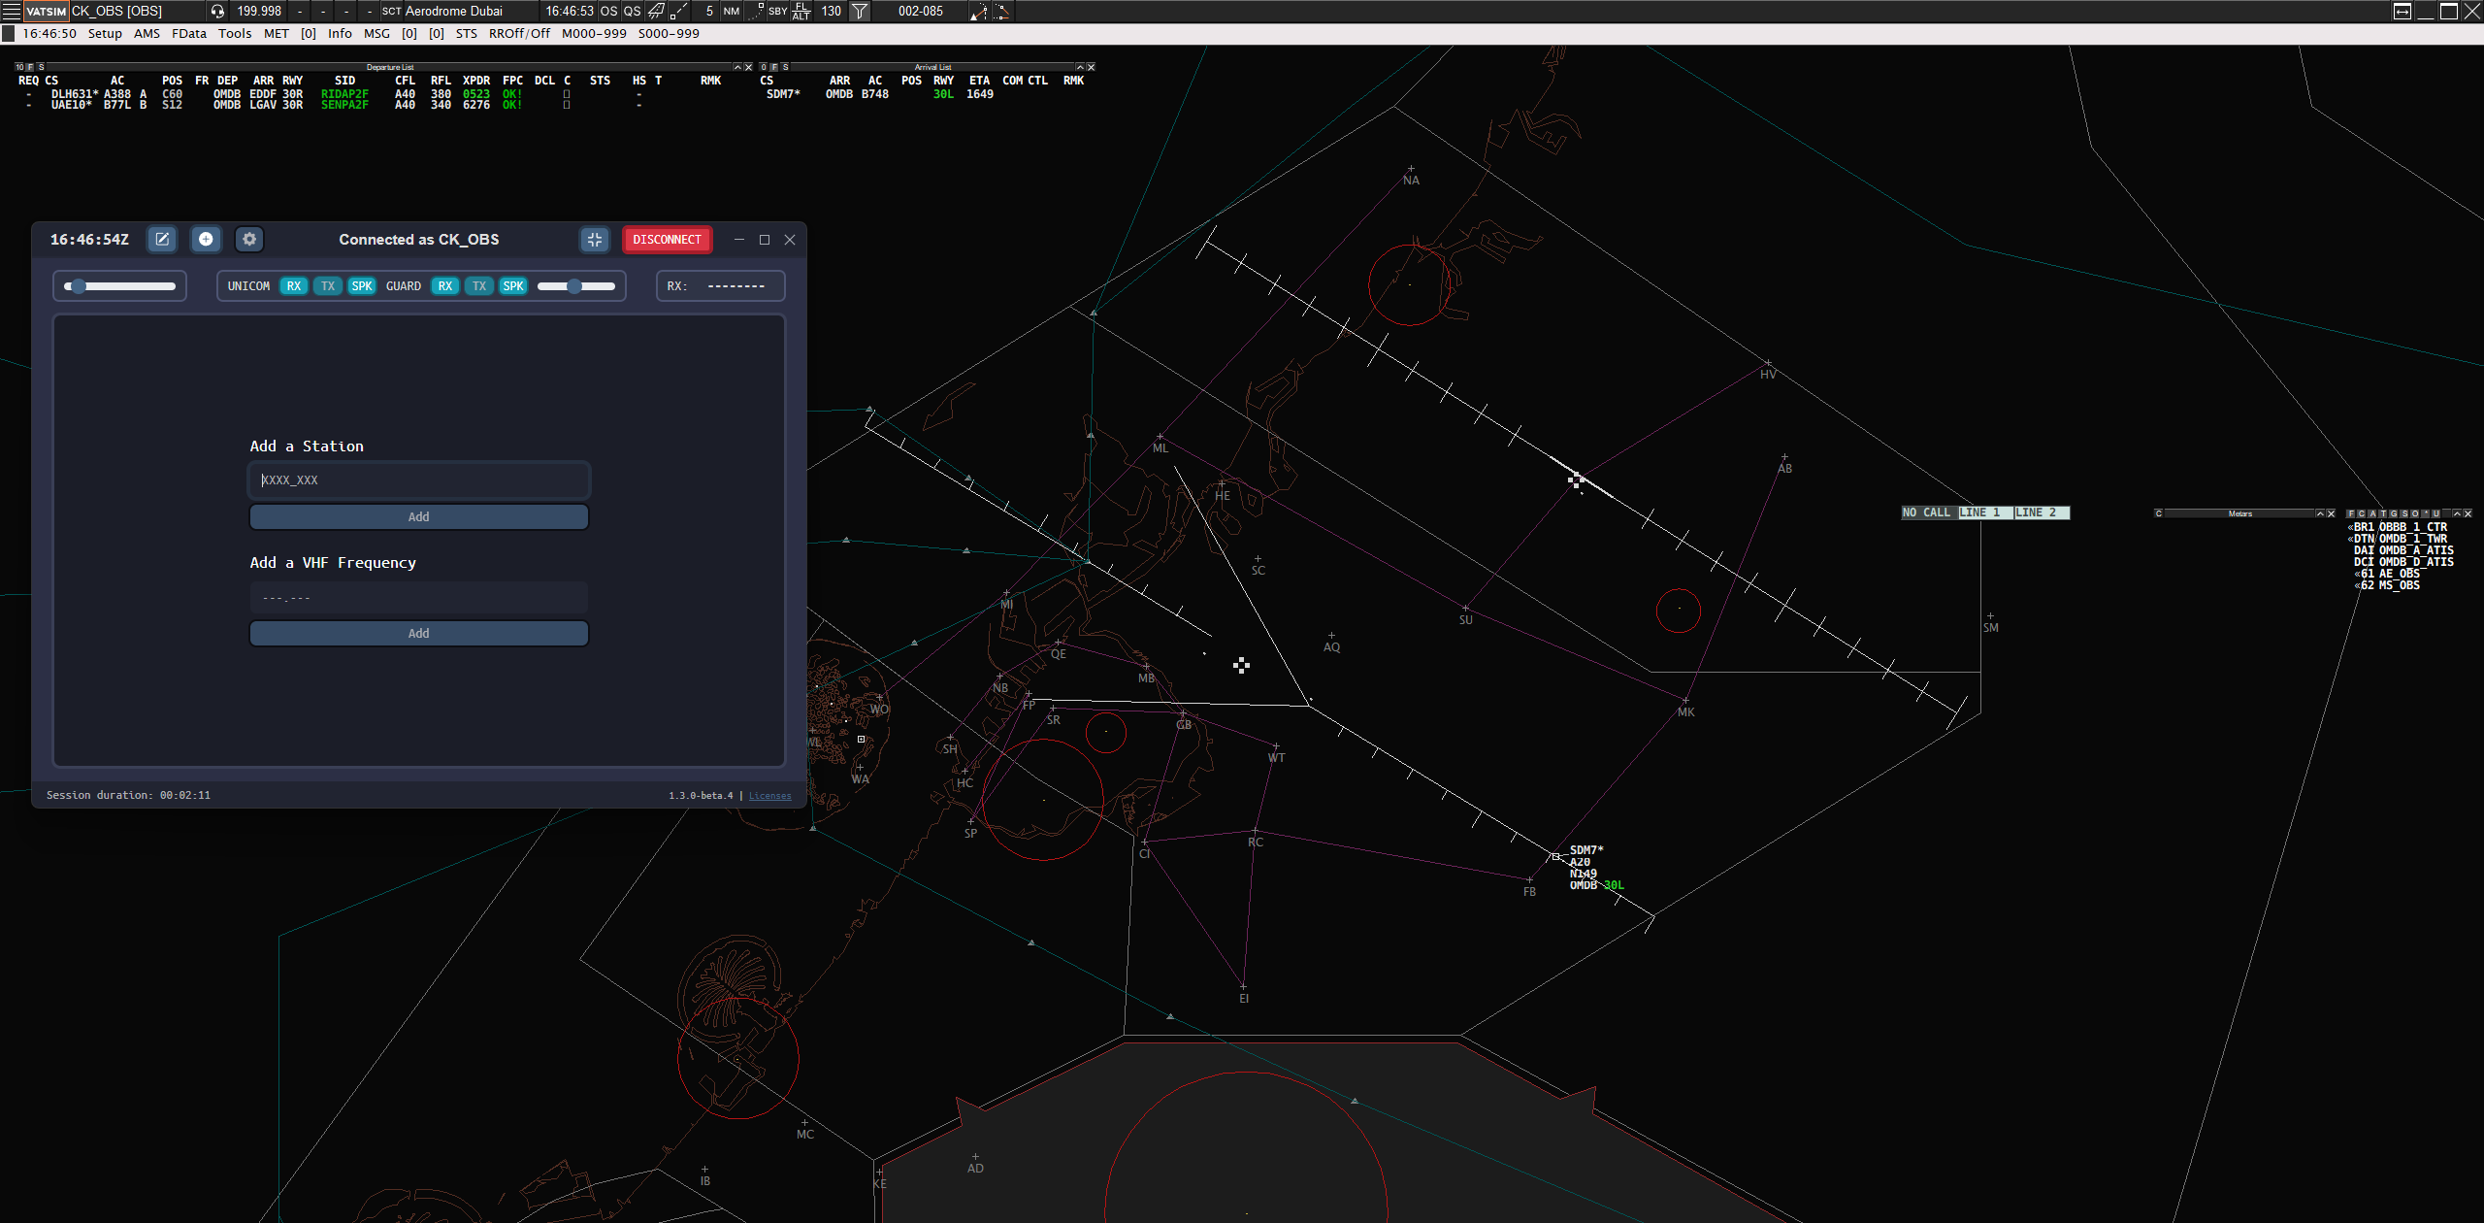Click the altitude filter funnel icon
The image size is (2484, 1223).
pos(860,11)
